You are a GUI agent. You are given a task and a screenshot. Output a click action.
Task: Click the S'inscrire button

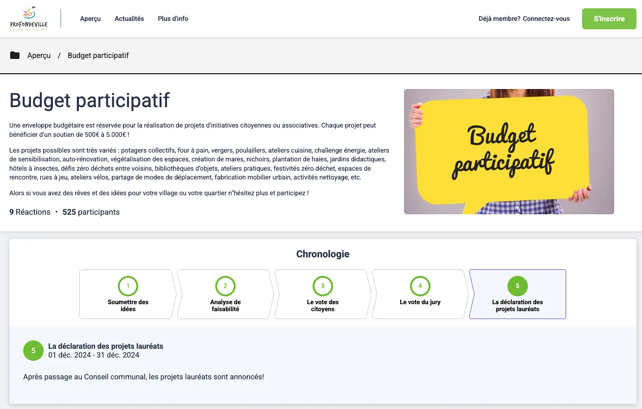coord(609,19)
